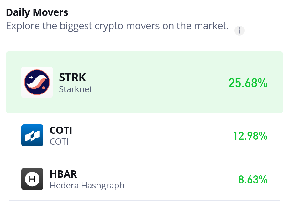Viewport: 284px width, 210px height.
Task: Click the divider line below HBAR row
Action: (x=145, y=201)
